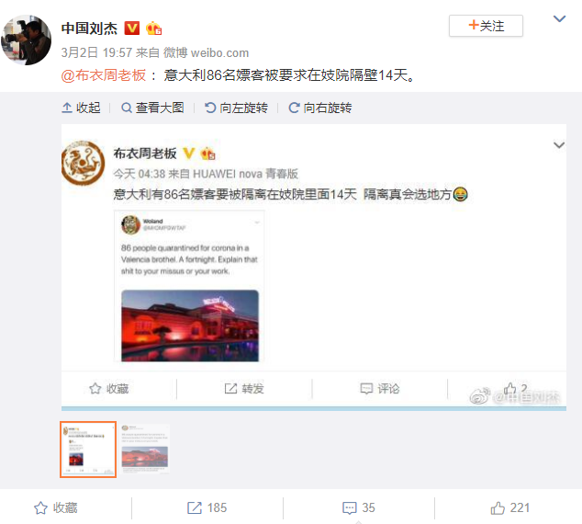The height and width of the screenshot is (524, 582).
Task: Select the second image thumbnail
Action: pyautogui.click(x=145, y=449)
